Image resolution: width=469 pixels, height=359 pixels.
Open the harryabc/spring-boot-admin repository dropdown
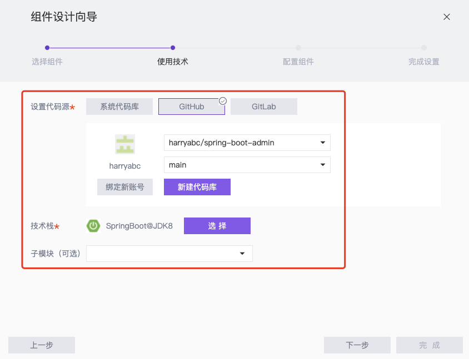(x=247, y=143)
